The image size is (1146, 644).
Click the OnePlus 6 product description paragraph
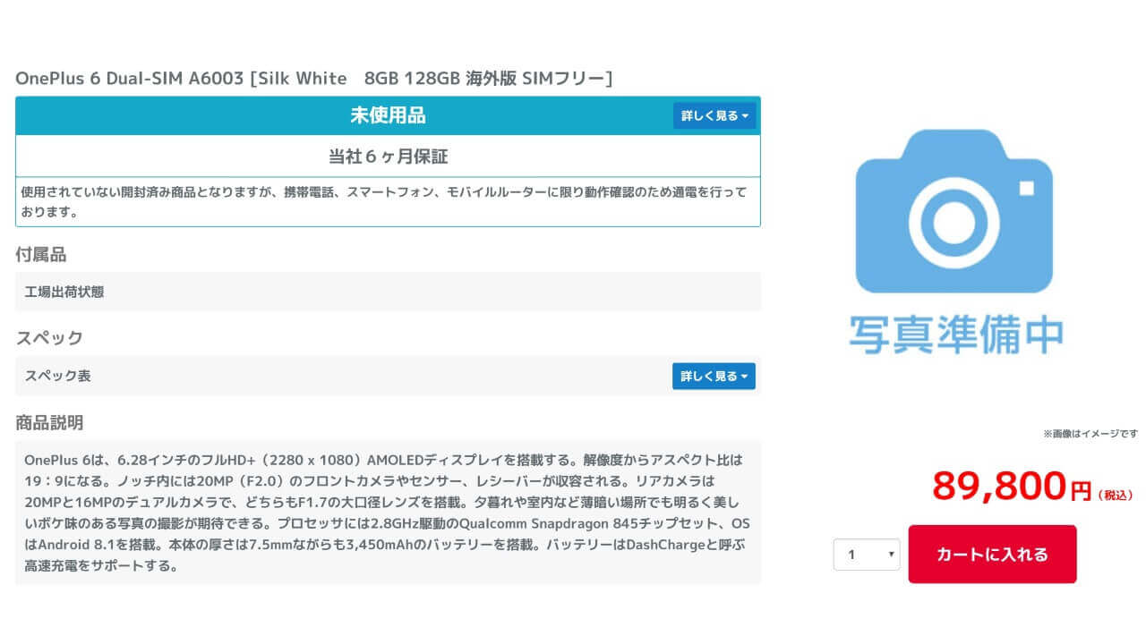387,513
